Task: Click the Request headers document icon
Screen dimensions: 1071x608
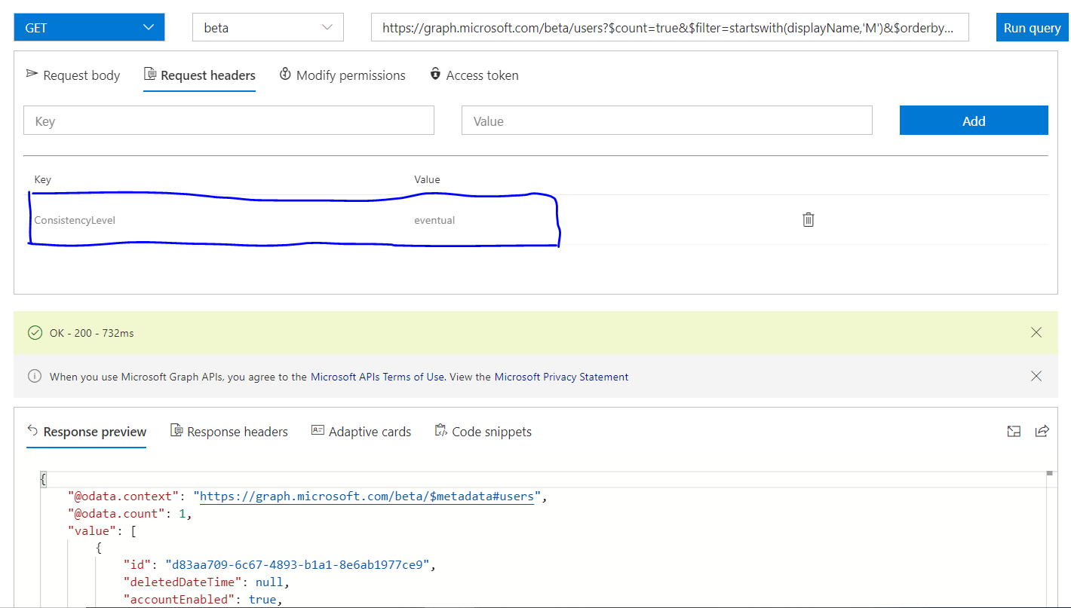Action: pyautogui.click(x=149, y=75)
